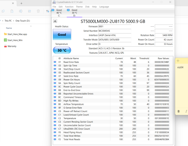
Task: Click the Standard field ACS-3 Revision 3b
Action: click(x=136, y=49)
